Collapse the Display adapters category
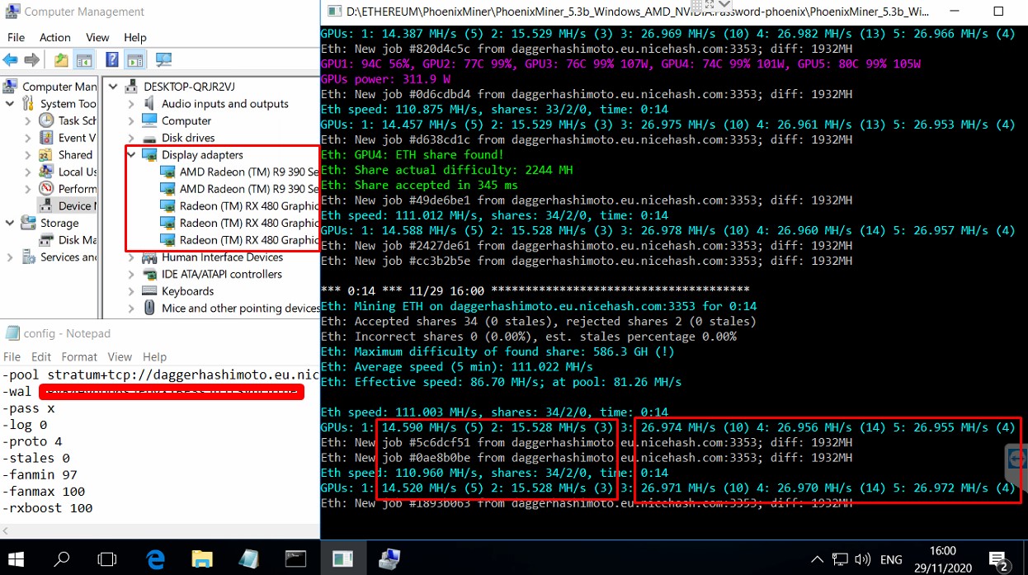Image resolution: width=1028 pixels, height=575 pixels. tap(132, 155)
